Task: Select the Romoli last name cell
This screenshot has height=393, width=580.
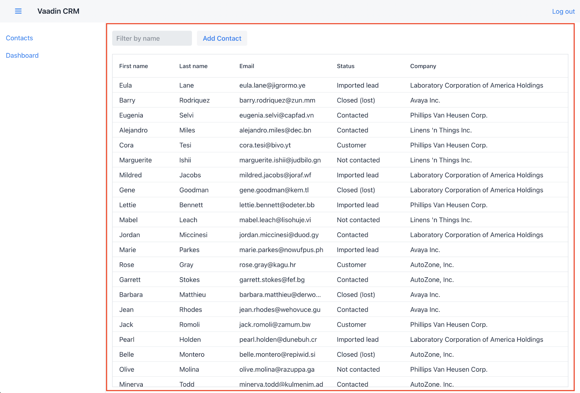Action: click(x=189, y=325)
